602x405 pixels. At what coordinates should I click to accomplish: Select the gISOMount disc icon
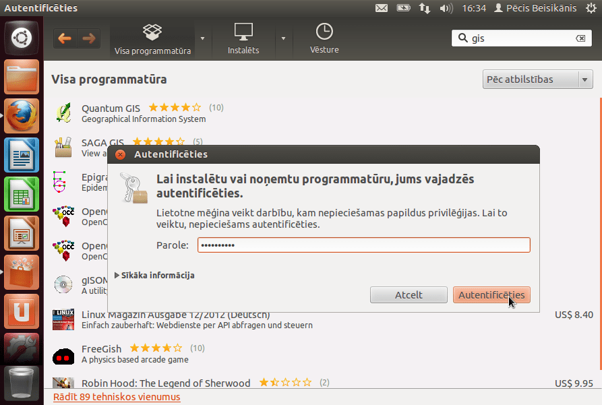(63, 285)
